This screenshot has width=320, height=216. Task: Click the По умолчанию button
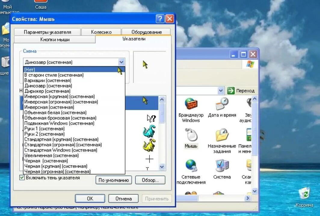(114, 180)
